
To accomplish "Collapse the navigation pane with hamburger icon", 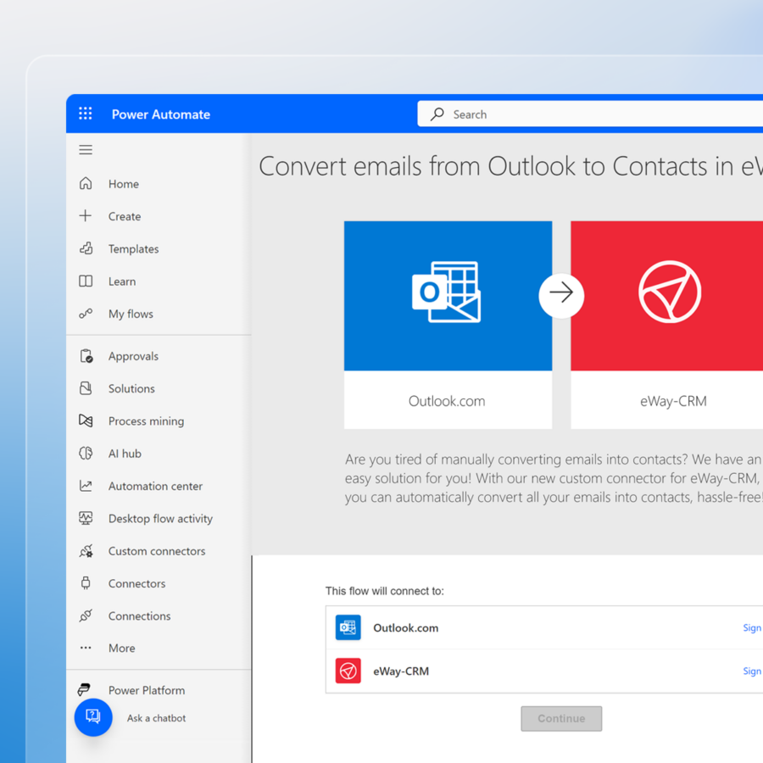I will [85, 149].
